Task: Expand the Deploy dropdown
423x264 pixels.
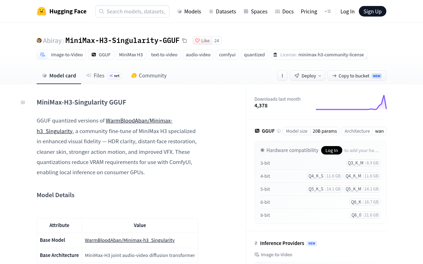Action: point(308,76)
